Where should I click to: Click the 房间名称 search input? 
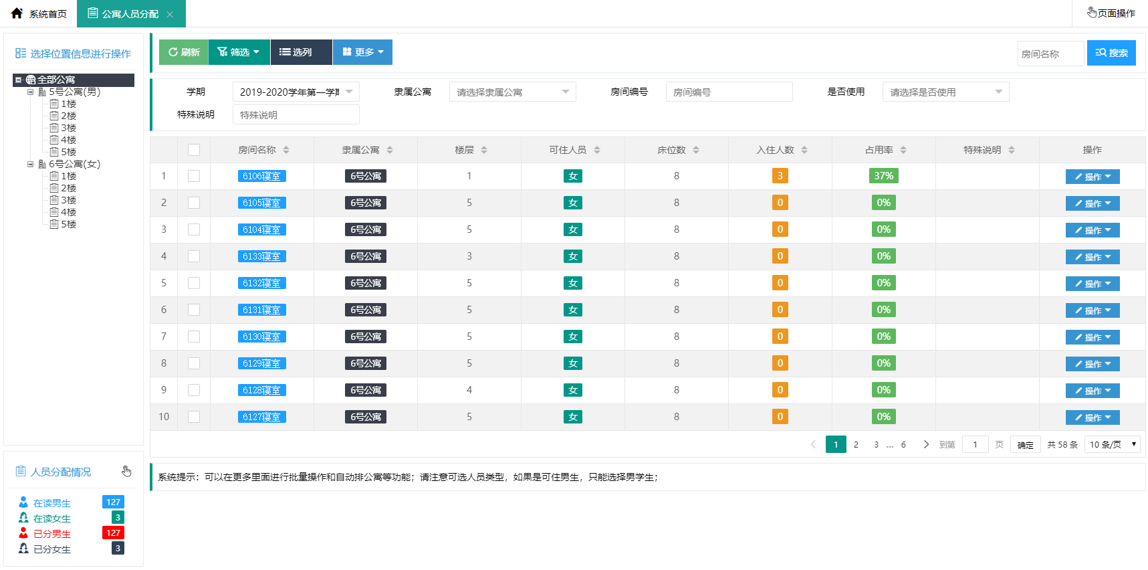(x=1050, y=54)
